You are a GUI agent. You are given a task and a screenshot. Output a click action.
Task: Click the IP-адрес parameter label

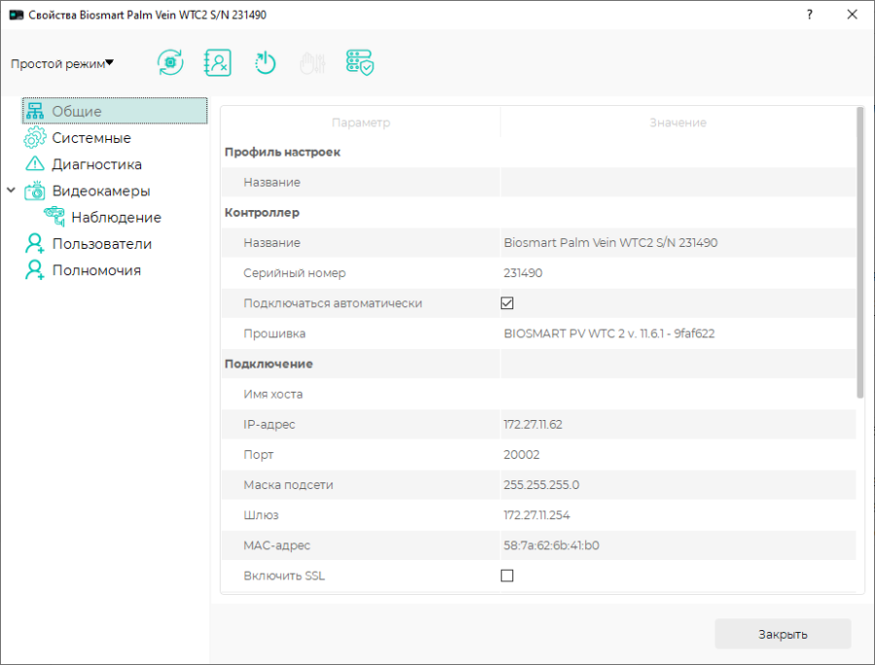point(269,425)
